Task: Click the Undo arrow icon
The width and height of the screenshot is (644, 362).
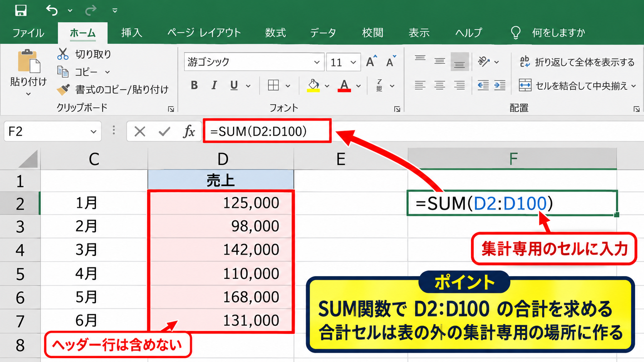Action: (x=52, y=10)
